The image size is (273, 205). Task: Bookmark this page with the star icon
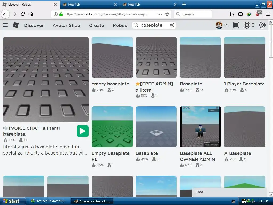tap(167, 14)
